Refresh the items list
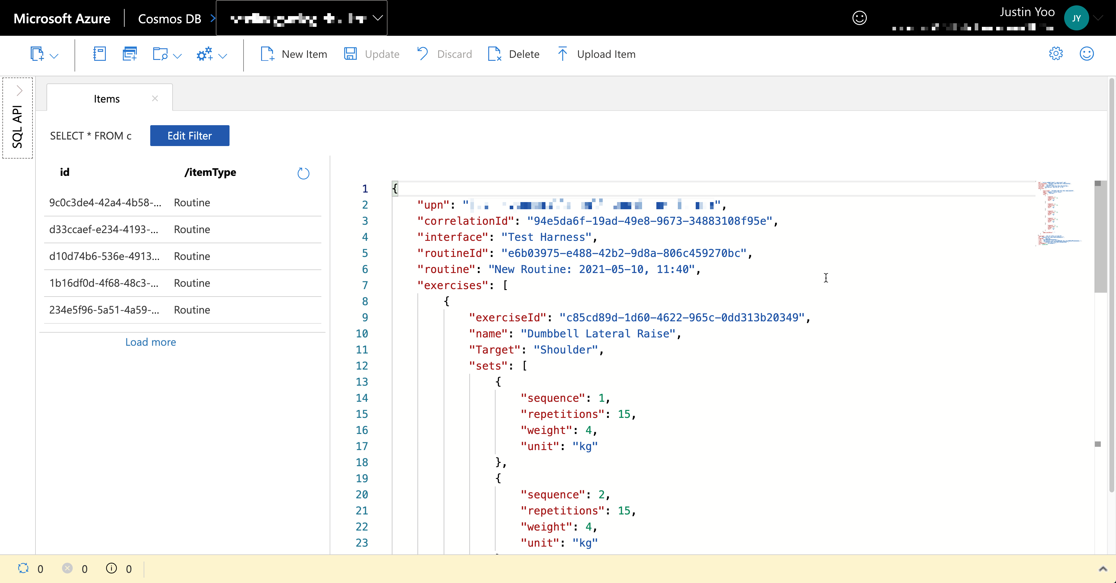The height and width of the screenshot is (583, 1116). 303,173
